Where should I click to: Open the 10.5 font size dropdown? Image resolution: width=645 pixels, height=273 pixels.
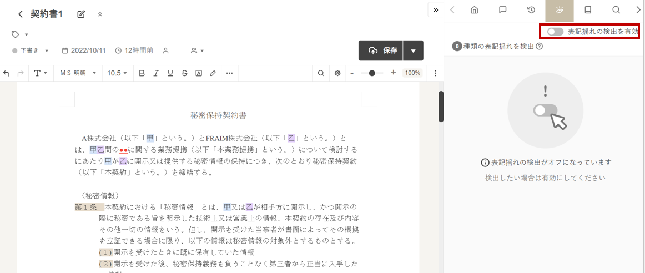pyautogui.click(x=117, y=73)
